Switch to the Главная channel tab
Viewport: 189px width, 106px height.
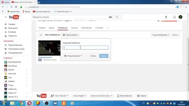(42, 28)
